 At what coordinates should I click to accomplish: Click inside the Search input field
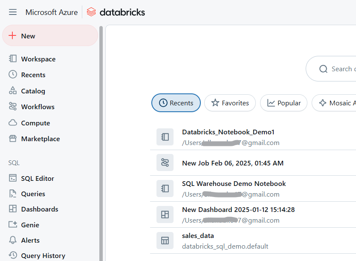coord(331,69)
